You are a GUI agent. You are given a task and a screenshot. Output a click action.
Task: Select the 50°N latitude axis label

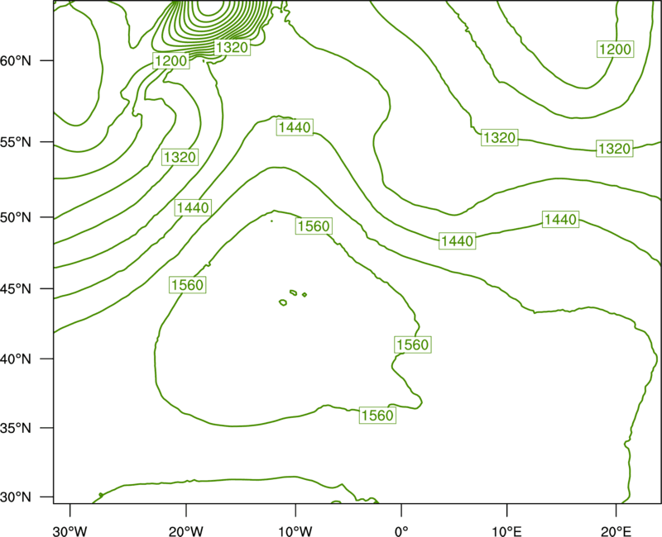pyautogui.click(x=16, y=217)
